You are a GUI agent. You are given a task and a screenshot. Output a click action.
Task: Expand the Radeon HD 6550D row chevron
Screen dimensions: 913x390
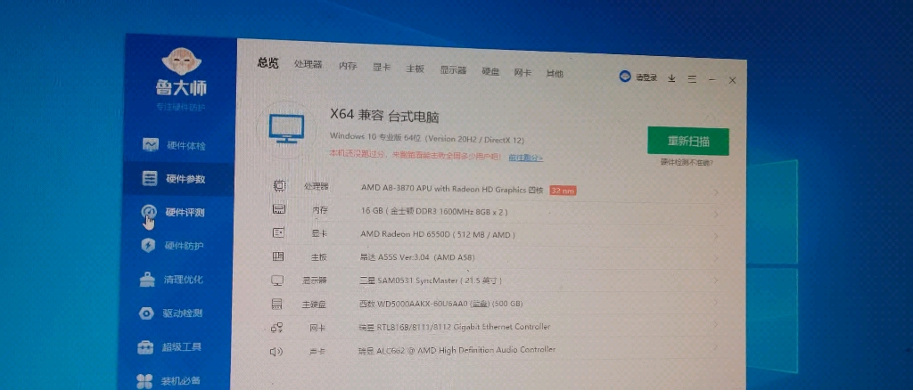click(x=716, y=237)
